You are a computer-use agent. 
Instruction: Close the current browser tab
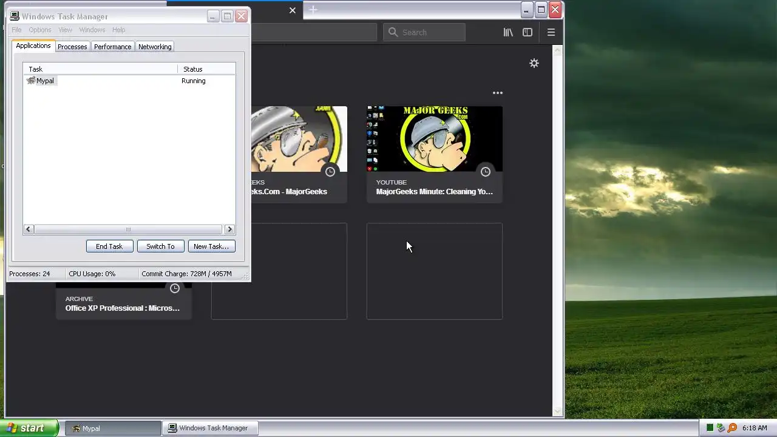[293, 10]
